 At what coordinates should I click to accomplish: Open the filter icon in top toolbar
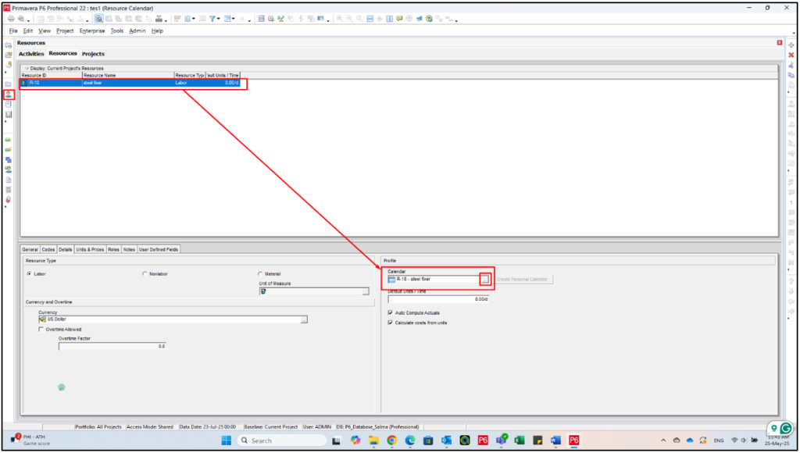point(212,19)
